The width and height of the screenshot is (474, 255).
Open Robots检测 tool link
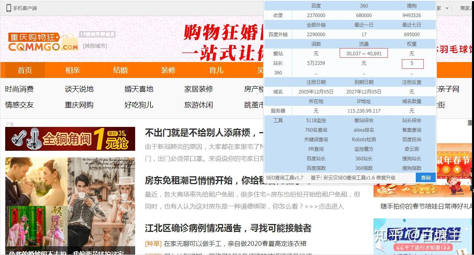coord(364,140)
